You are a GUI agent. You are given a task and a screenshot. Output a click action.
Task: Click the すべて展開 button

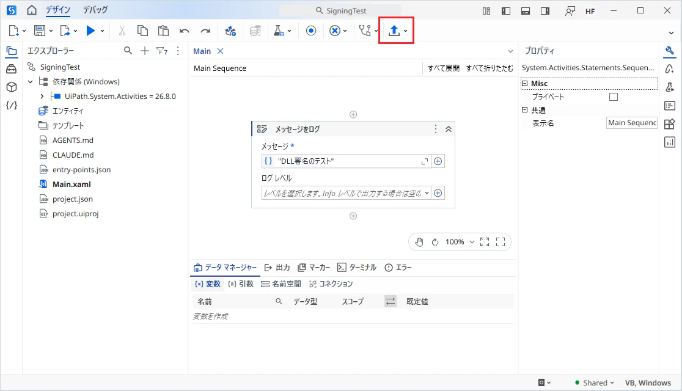tap(443, 68)
